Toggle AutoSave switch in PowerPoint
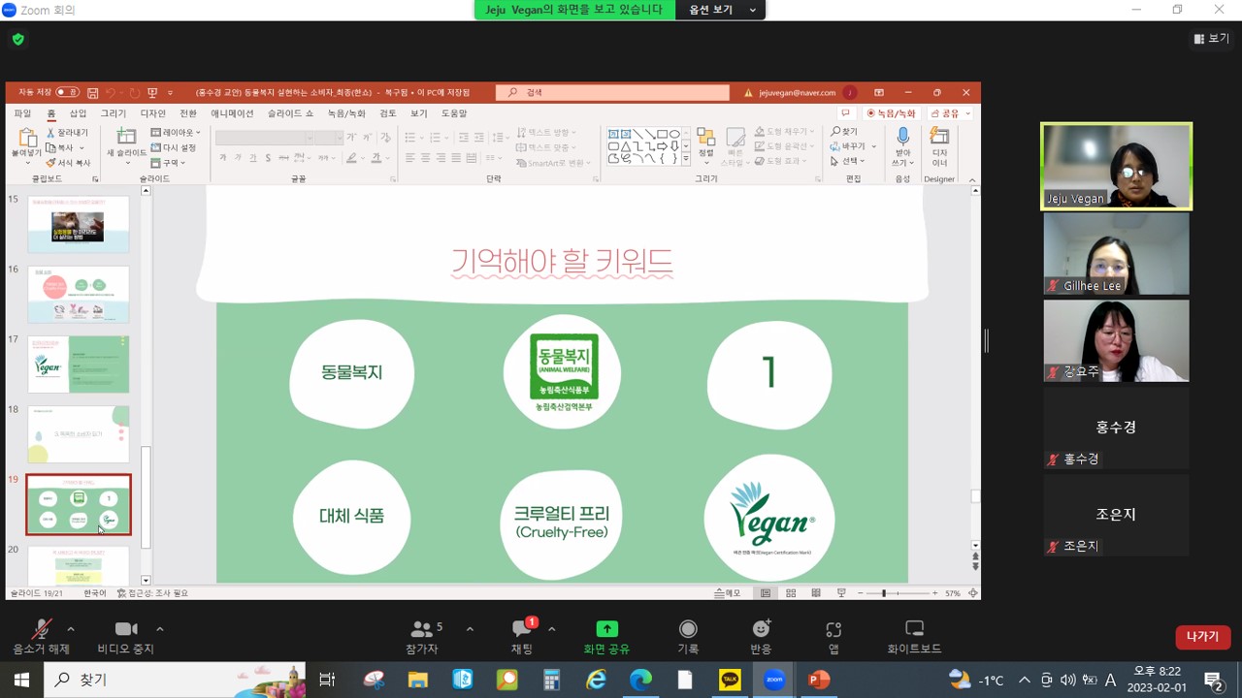Viewport: 1242px width, 698px height. (x=67, y=92)
